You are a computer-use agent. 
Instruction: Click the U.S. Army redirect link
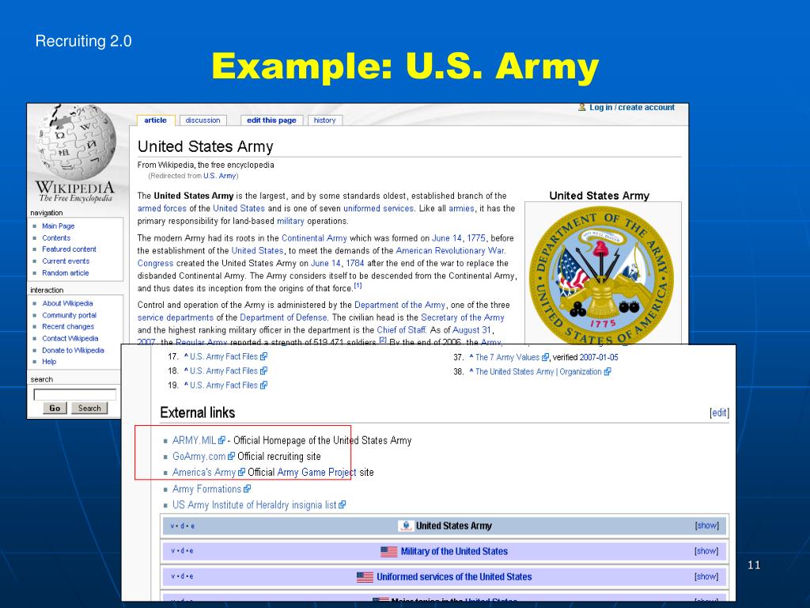point(220,176)
